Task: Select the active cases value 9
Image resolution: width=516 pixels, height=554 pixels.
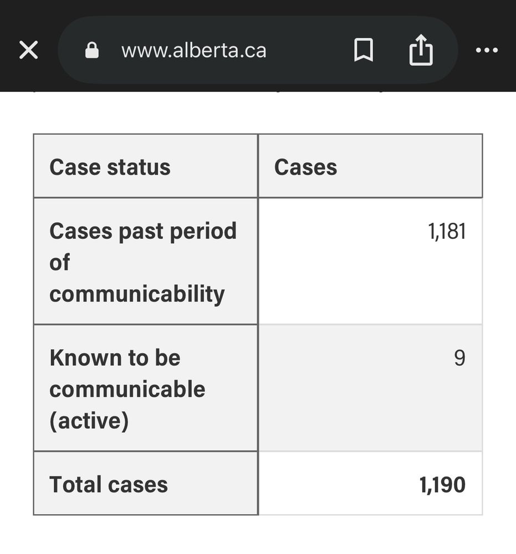Action: coord(459,358)
